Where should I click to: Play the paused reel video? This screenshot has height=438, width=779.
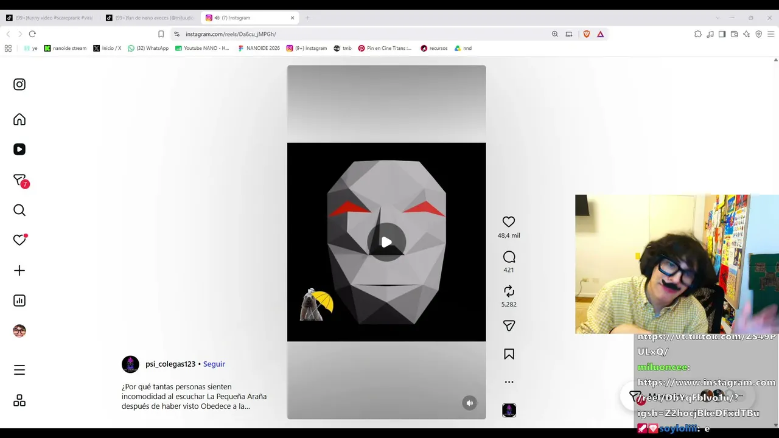click(x=386, y=242)
